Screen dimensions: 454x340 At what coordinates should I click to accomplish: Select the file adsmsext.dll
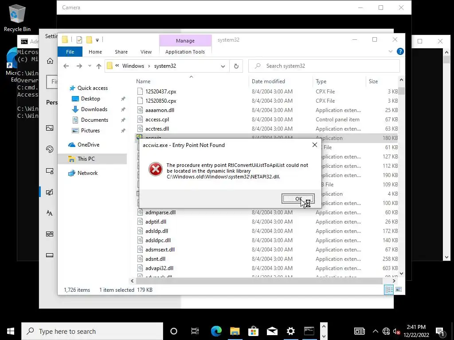tap(160, 250)
